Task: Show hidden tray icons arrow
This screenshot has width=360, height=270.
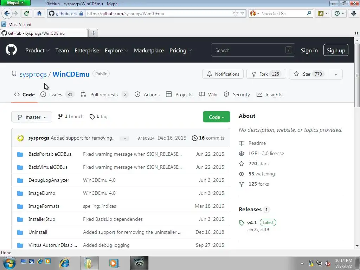Action: 302,263
